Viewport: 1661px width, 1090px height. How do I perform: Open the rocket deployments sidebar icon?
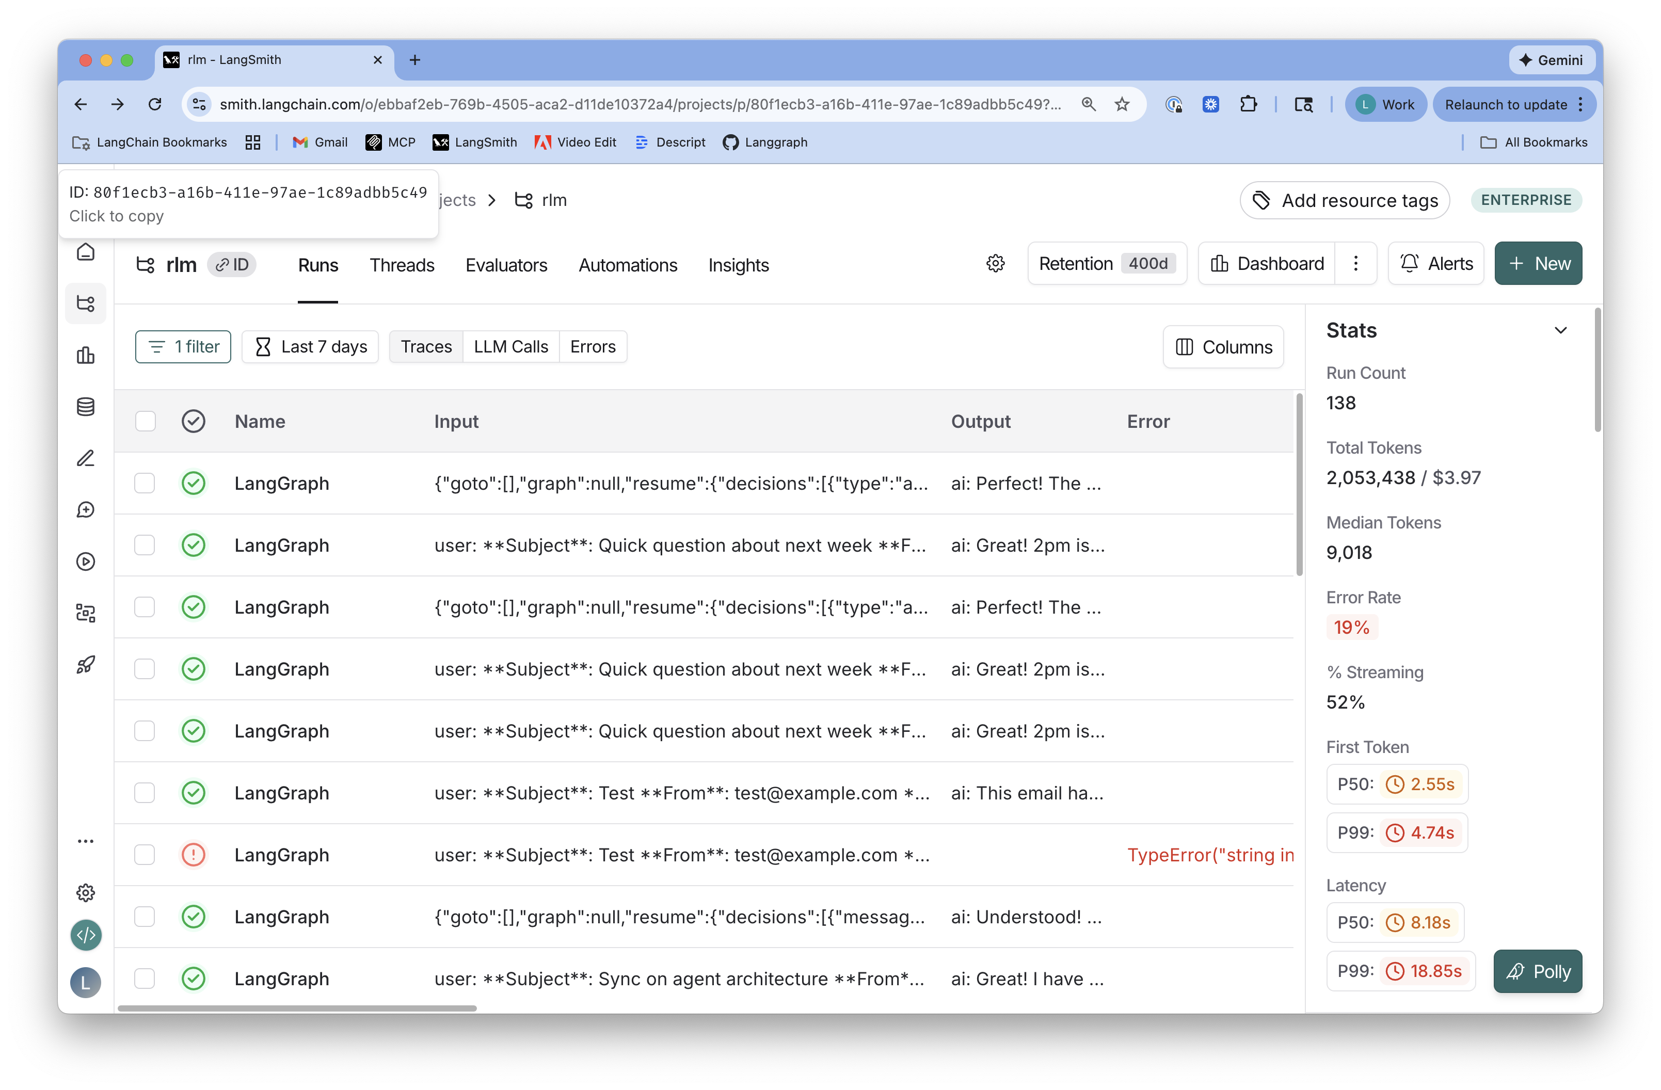pyautogui.click(x=85, y=665)
